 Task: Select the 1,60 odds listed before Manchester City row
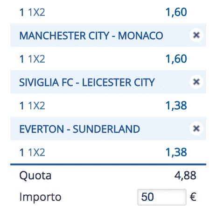176,12
